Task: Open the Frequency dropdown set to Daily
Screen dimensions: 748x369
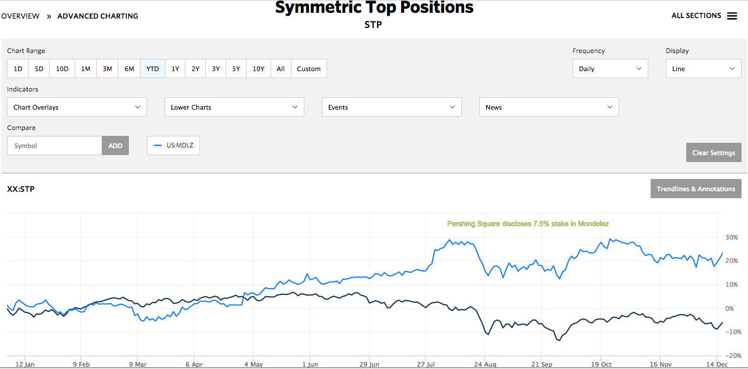Action: [610, 69]
